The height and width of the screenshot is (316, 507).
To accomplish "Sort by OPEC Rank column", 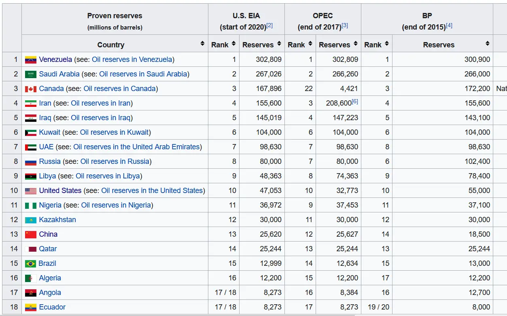I will (x=310, y=44).
